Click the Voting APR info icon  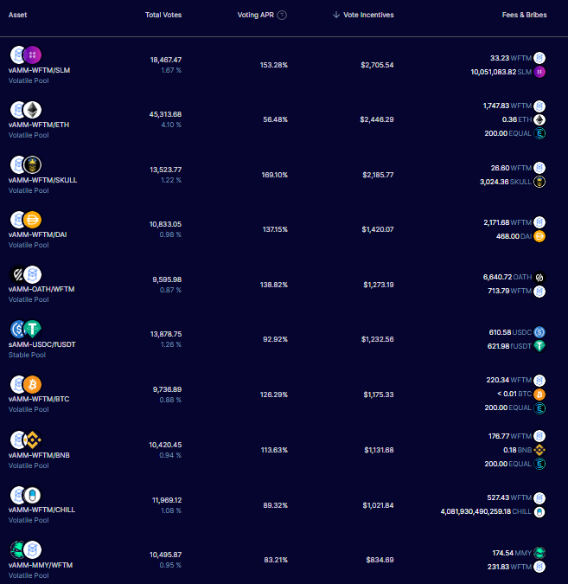pyautogui.click(x=283, y=16)
